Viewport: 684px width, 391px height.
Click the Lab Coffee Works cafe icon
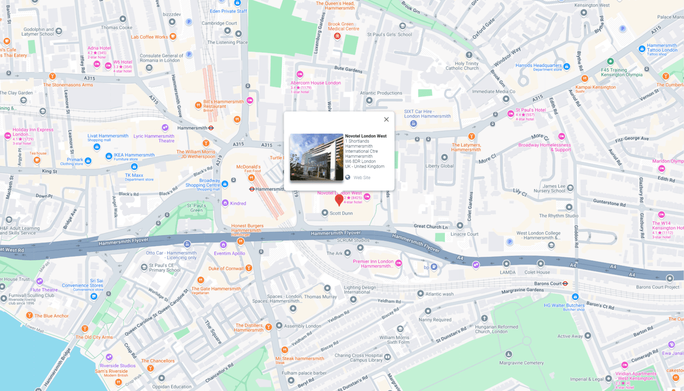[173, 36]
